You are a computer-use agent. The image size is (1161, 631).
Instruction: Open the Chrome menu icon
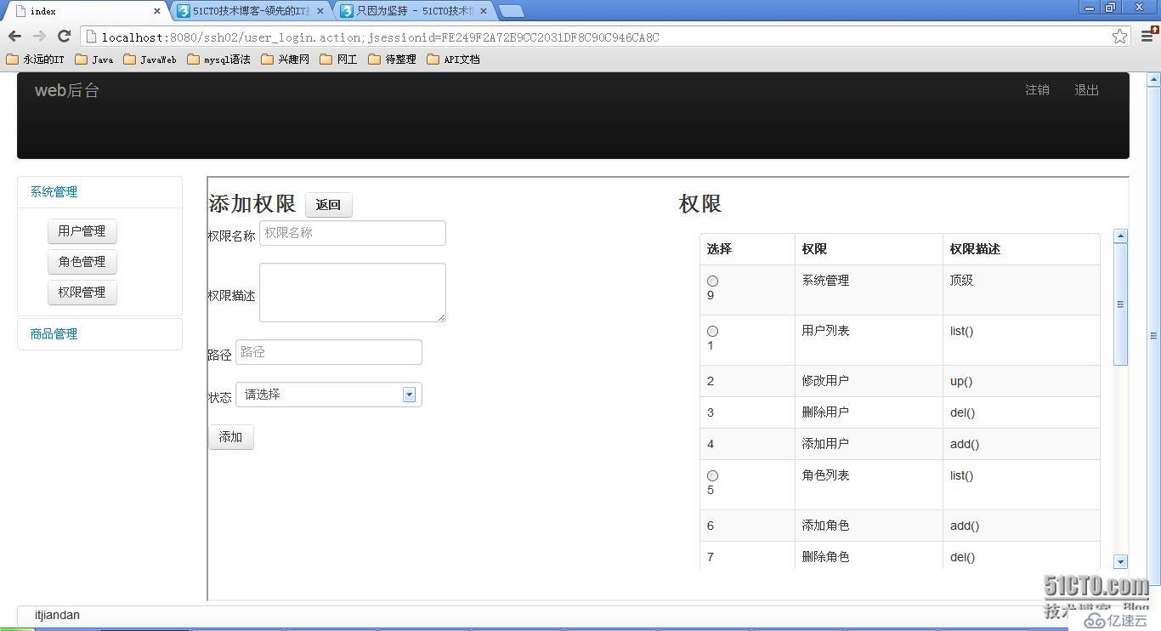(x=1147, y=35)
